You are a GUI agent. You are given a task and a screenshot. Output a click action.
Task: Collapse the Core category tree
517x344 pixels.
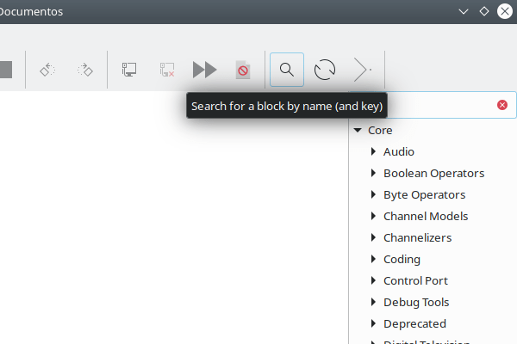coord(358,131)
